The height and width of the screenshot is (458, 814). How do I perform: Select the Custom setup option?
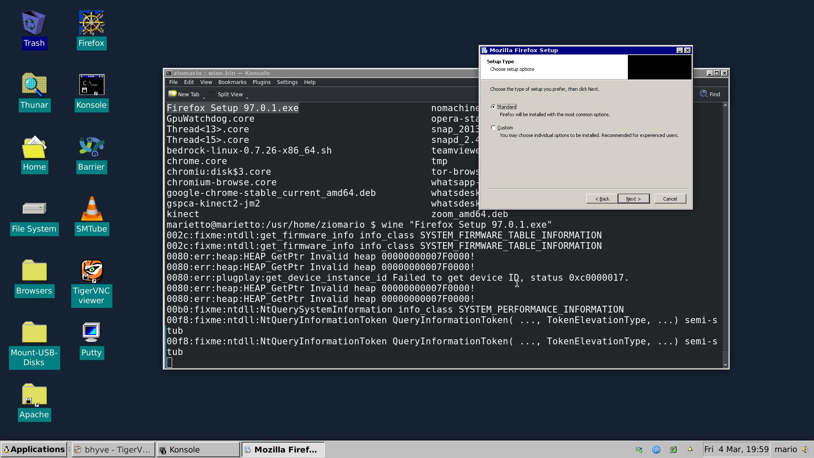click(493, 127)
